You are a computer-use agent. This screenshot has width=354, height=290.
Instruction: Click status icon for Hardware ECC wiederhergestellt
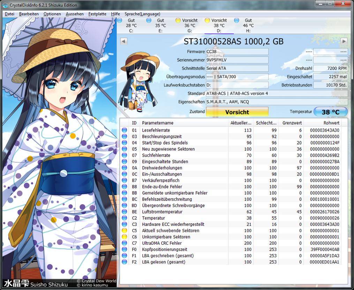[124, 224]
